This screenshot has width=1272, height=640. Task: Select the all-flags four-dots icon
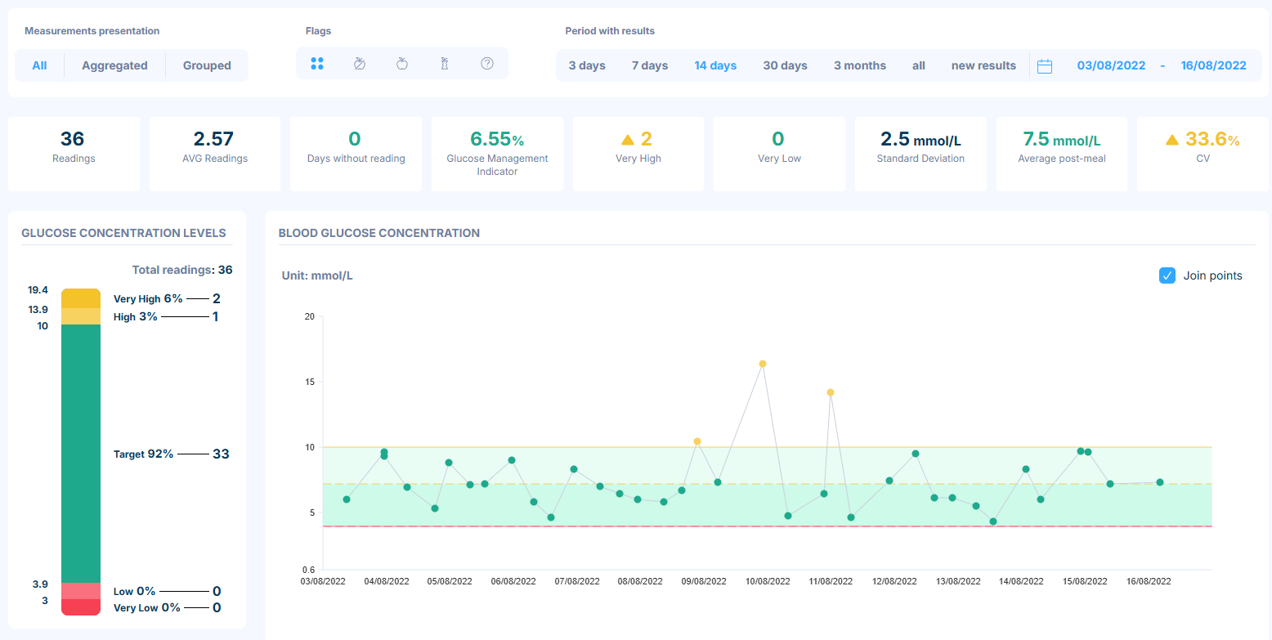point(317,63)
